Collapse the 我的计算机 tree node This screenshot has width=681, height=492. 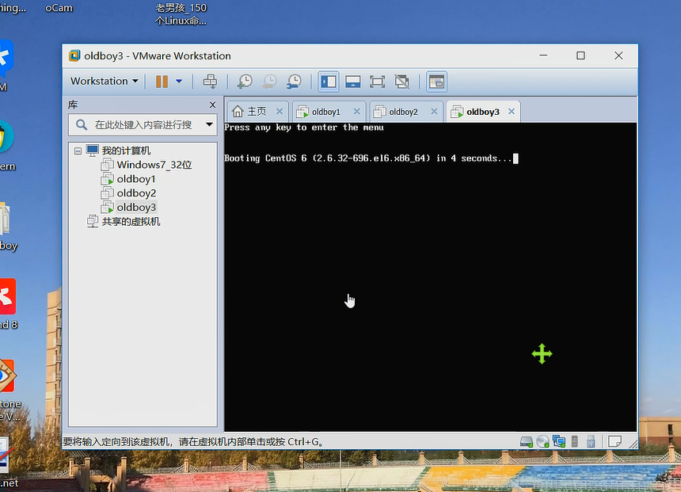click(x=78, y=151)
